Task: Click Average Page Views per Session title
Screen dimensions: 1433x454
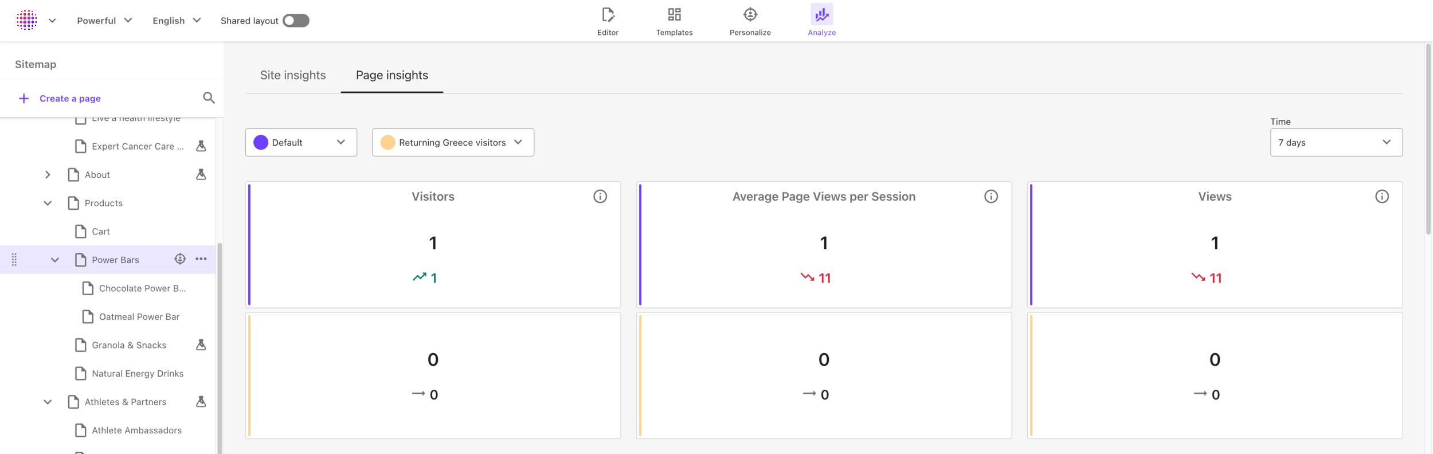Action: [x=824, y=197]
